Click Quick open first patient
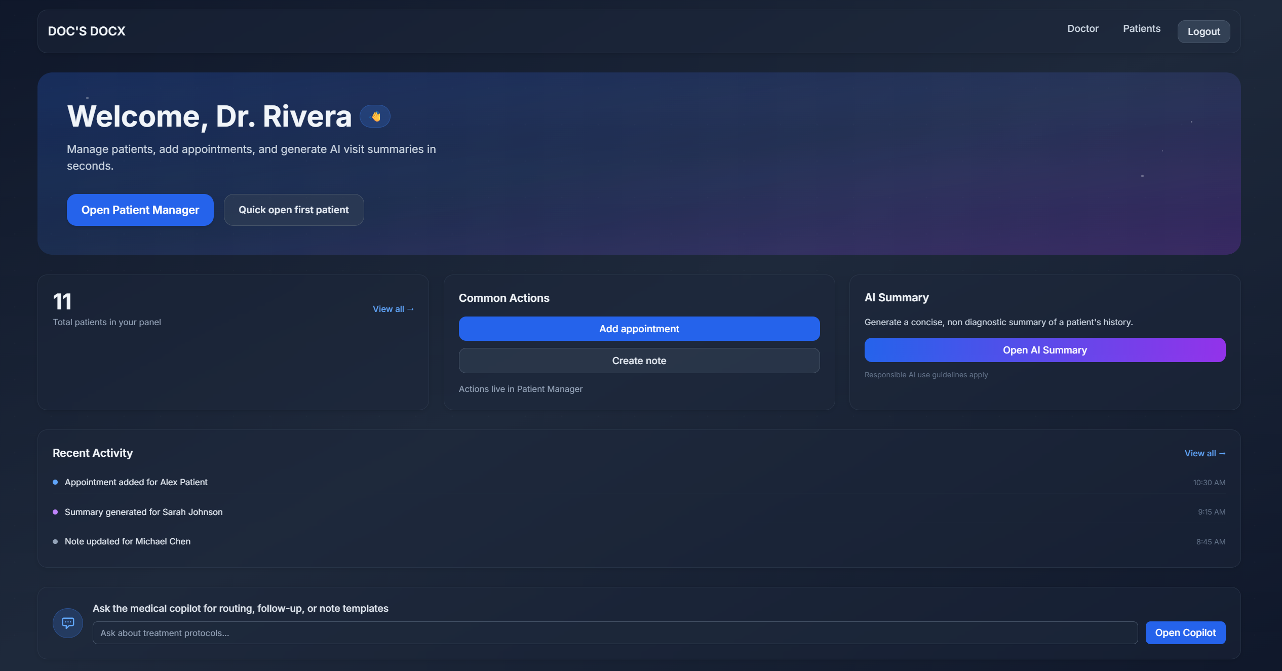This screenshot has height=671, width=1282. coord(294,210)
